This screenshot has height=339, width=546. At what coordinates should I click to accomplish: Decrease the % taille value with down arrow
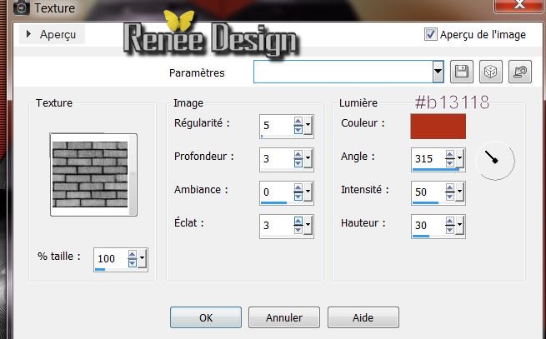pos(132,263)
